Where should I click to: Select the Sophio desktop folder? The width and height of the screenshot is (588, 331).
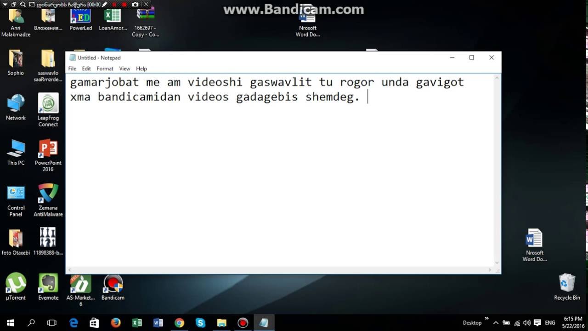pos(16,63)
